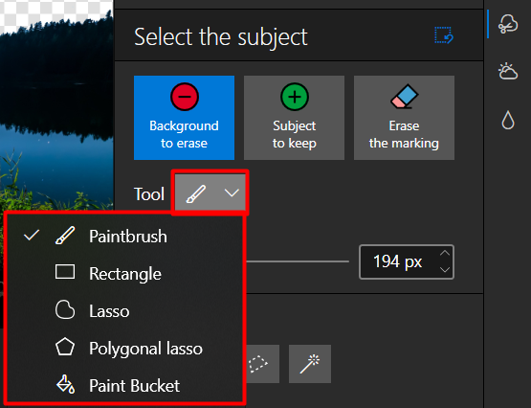This screenshot has width=531, height=408.
Task: Click the reset selection icon in header
Action: [x=444, y=35]
